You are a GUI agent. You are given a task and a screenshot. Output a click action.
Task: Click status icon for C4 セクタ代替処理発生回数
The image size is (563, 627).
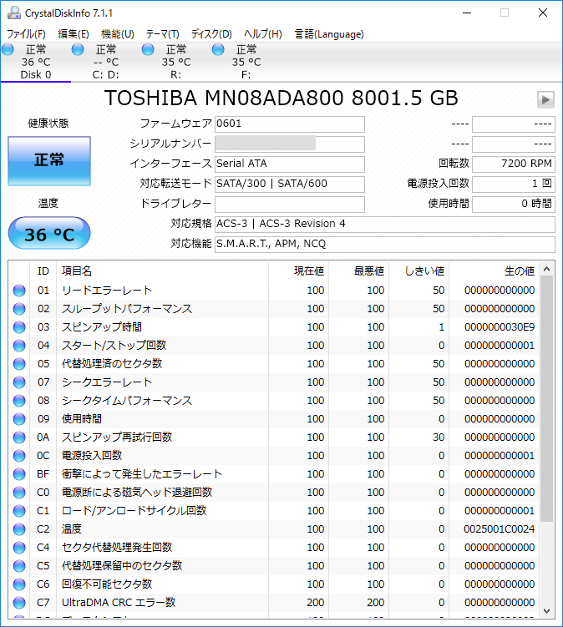(19, 548)
